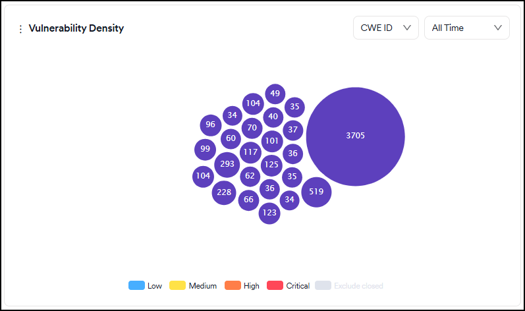Viewport: 525px width, 311px height.
Task: Select the bubble labeled 125
Action: (271, 164)
